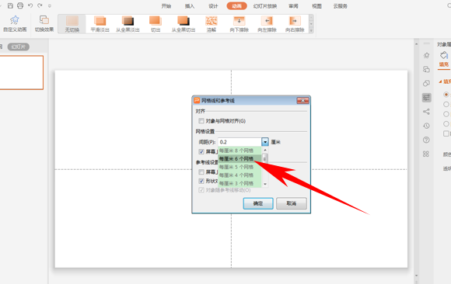Click the undo arrow icon
Viewport: 451px width, 284px height.
click(30, 5)
